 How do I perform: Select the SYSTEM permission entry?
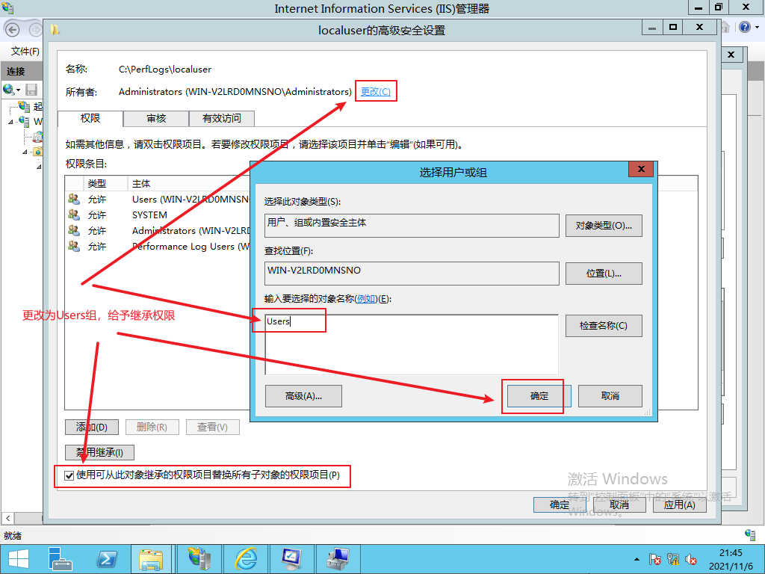(x=158, y=215)
